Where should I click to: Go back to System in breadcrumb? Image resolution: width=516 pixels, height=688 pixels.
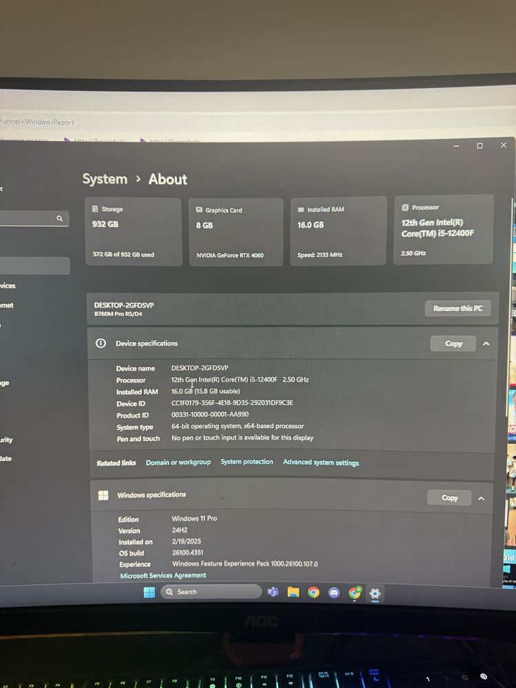tap(105, 179)
